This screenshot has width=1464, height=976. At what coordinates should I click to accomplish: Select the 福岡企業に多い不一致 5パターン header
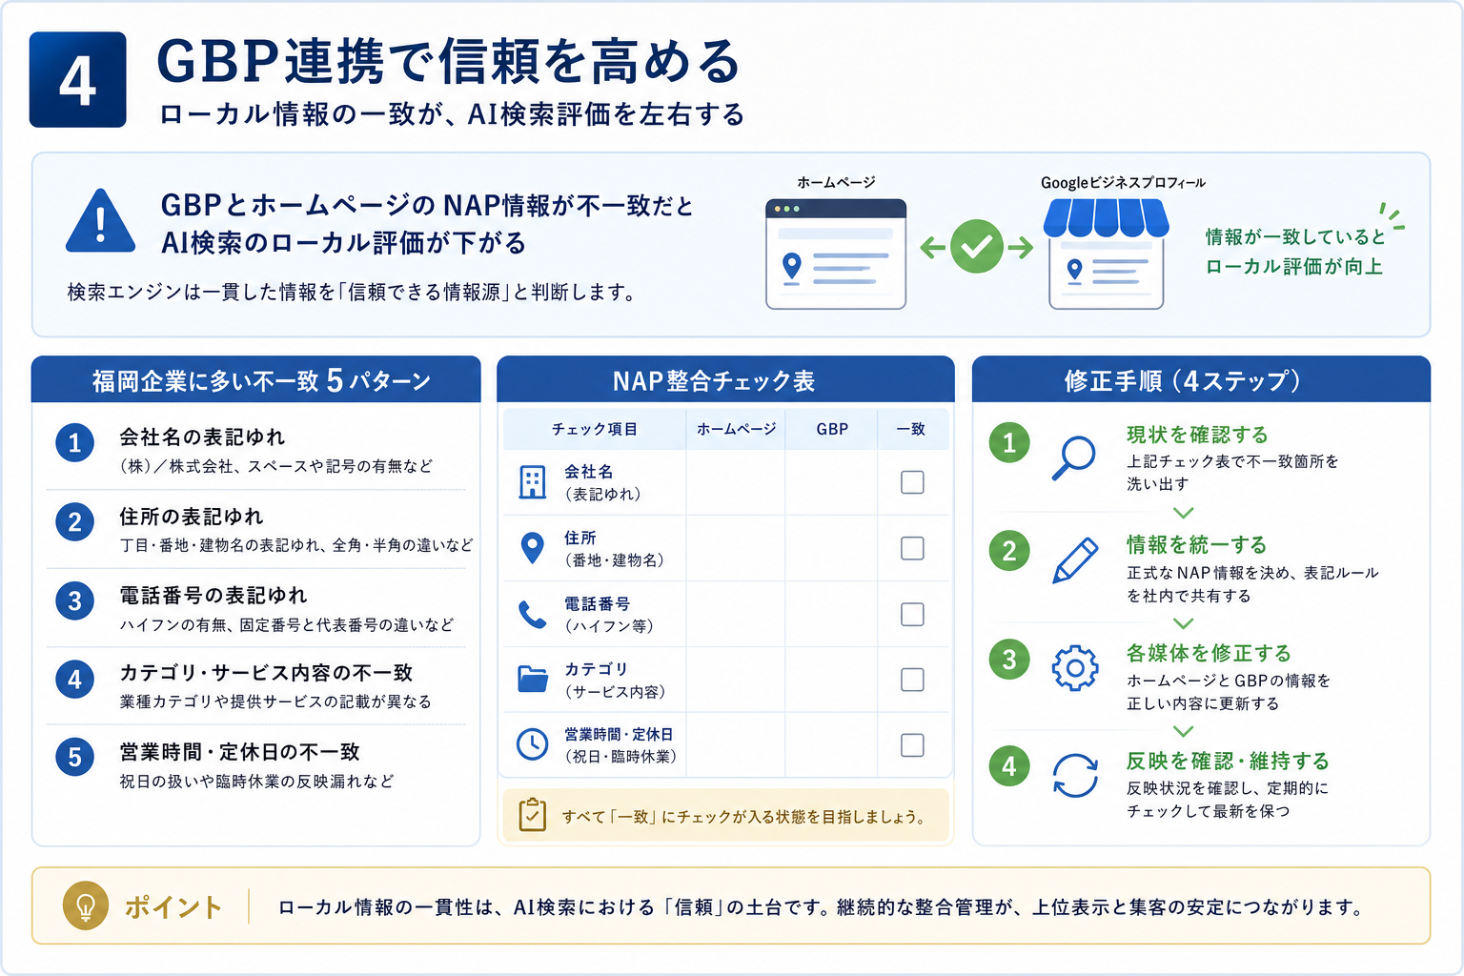coord(256,380)
